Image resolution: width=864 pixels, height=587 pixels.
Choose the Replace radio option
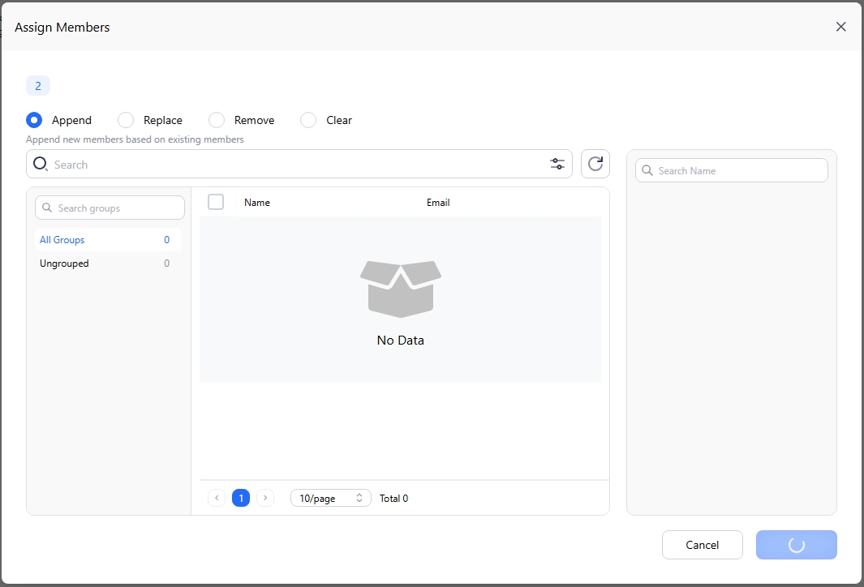point(126,120)
